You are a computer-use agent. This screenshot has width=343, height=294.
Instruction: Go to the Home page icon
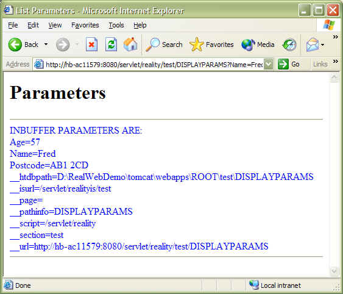click(x=130, y=45)
